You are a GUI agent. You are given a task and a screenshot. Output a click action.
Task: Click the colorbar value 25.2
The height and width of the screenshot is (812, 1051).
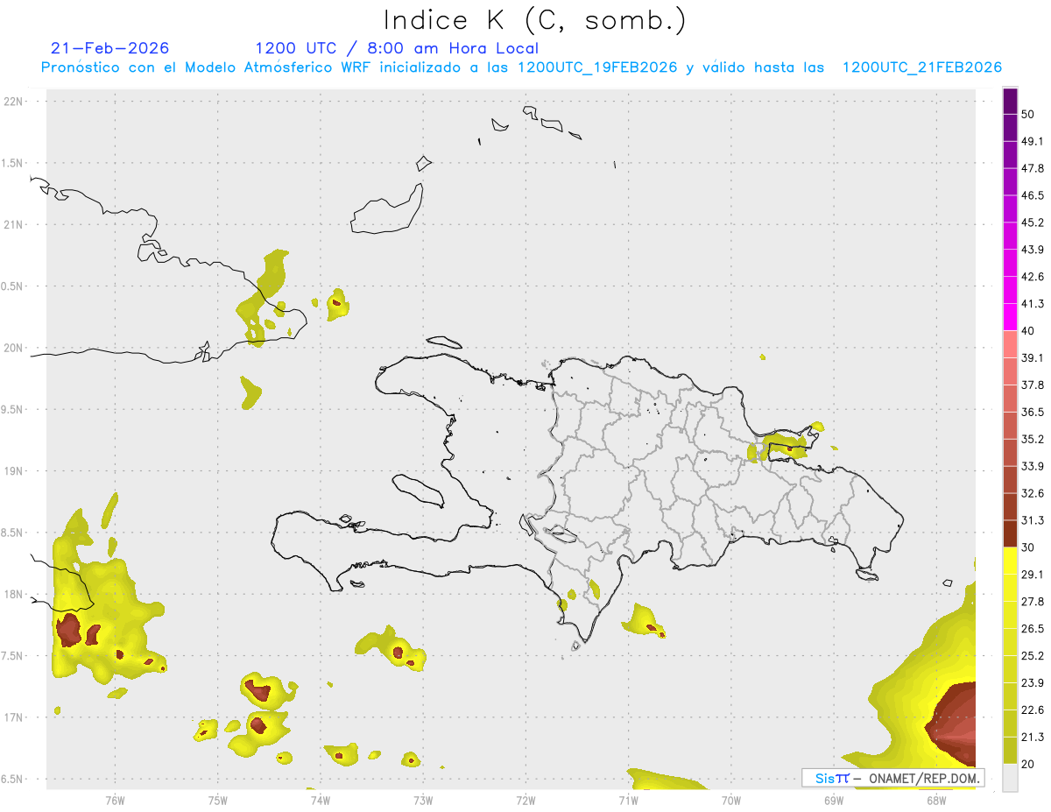pyautogui.click(x=1033, y=656)
